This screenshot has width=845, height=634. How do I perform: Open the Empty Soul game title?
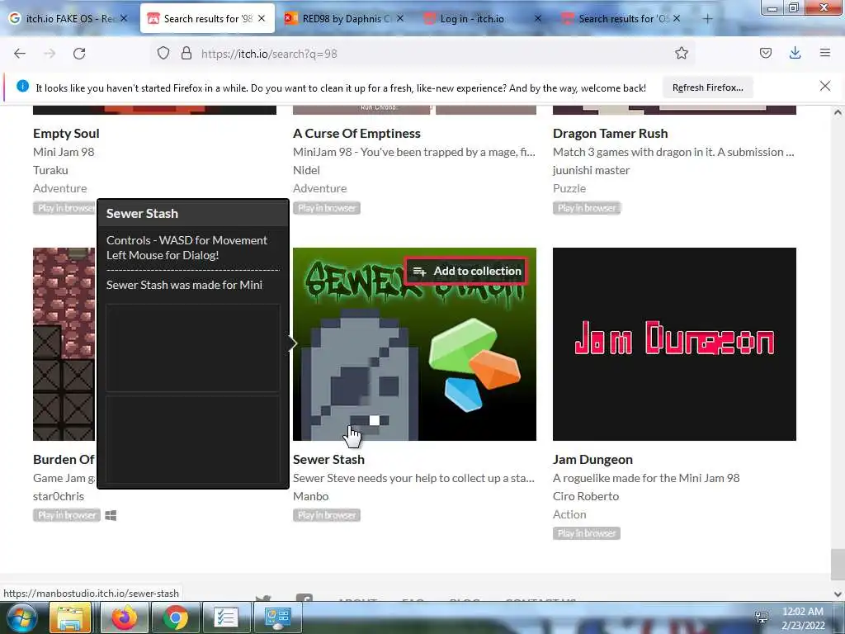pos(66,134)
